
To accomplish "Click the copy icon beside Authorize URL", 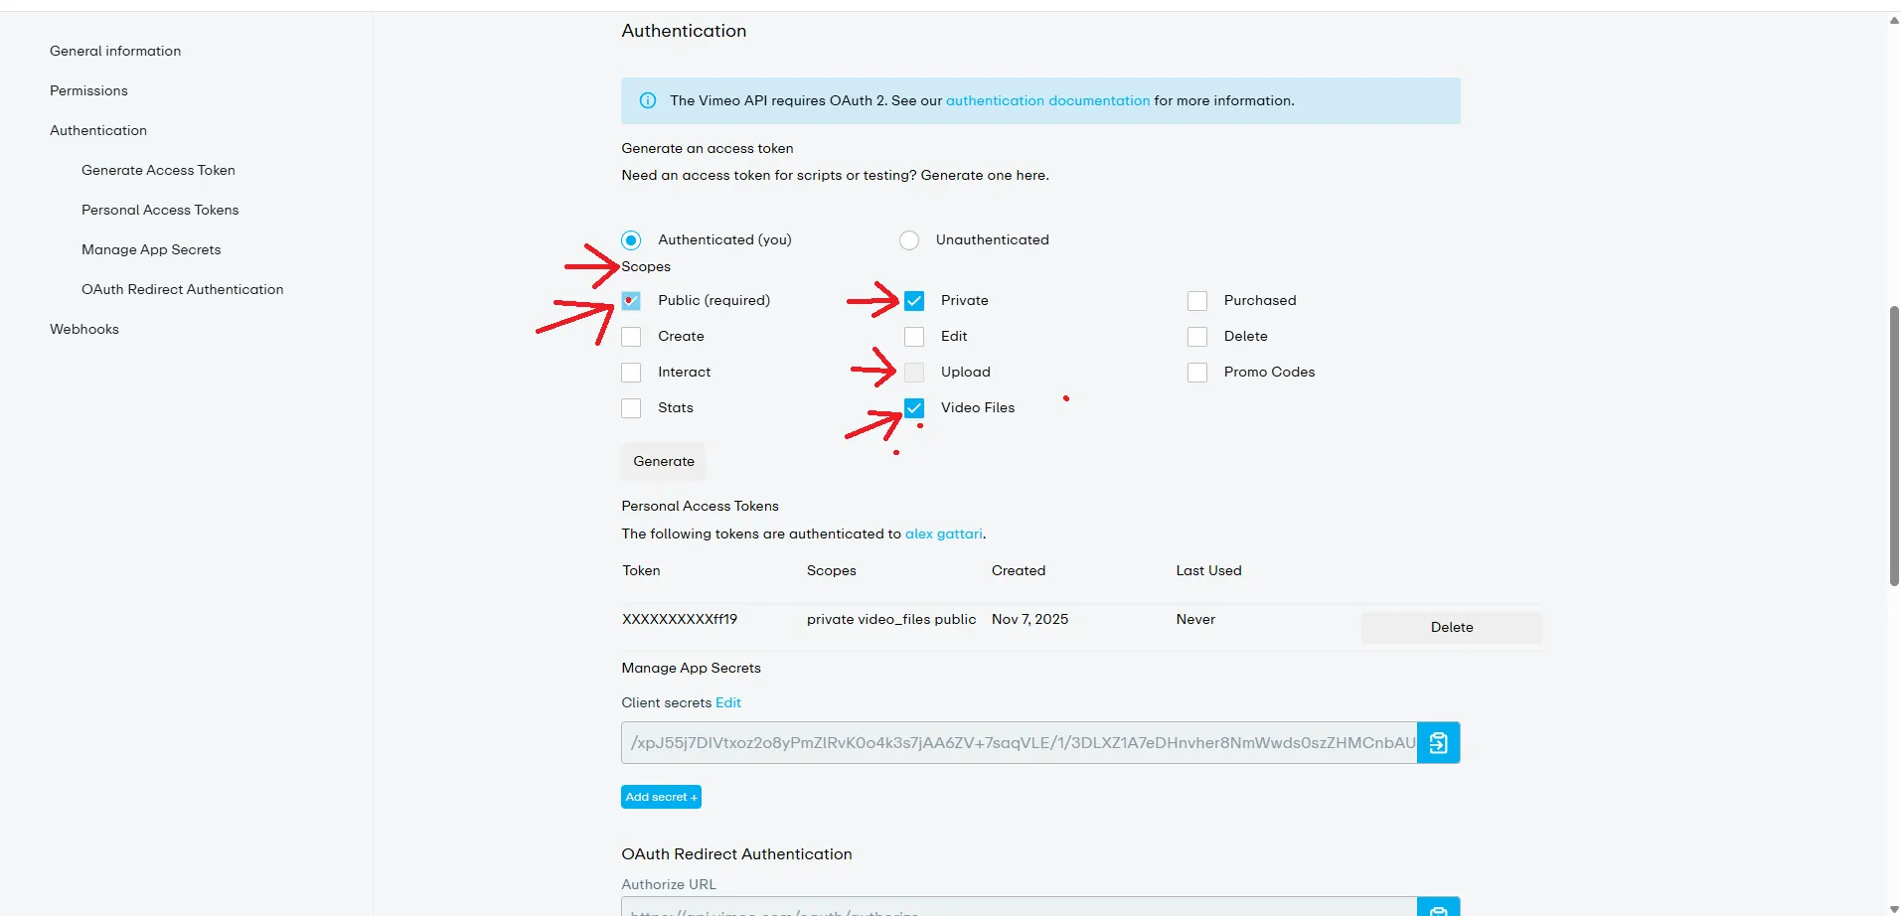I will click(x=1438, y=908).
